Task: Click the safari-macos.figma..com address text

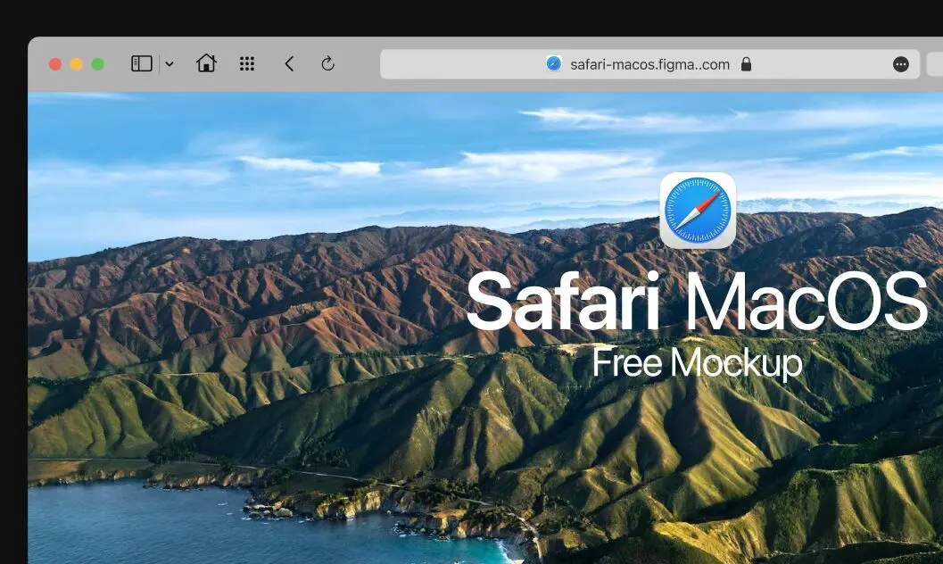Action: 649,64
